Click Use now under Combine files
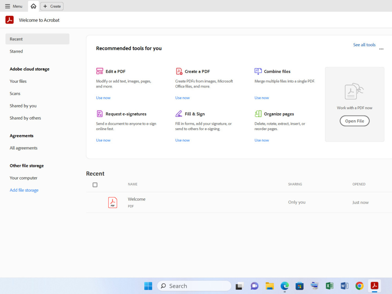The height and width of the screenshot is (294, 392). click(262, 98)
